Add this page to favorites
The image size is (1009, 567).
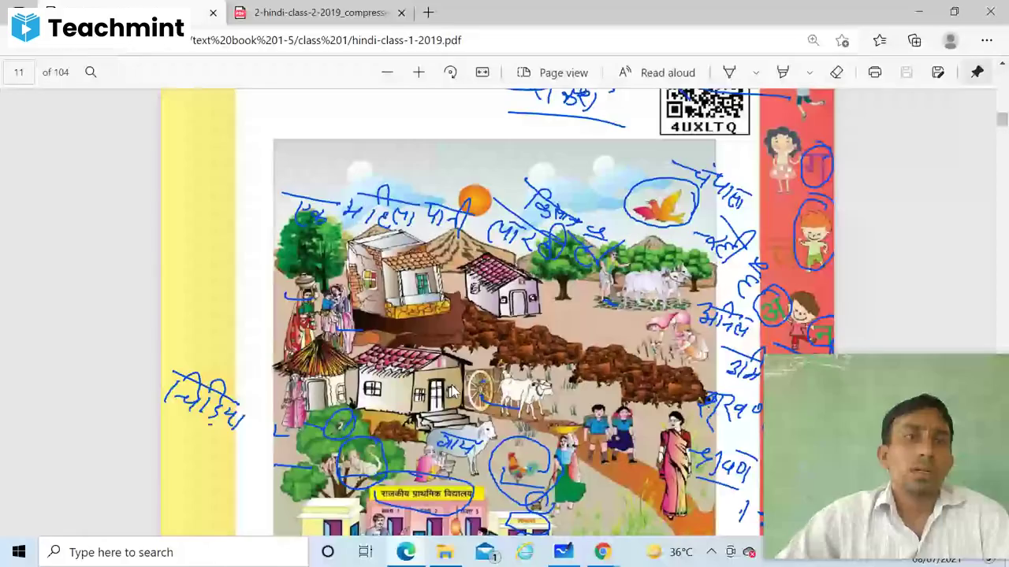843,40
